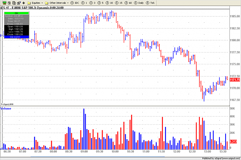Click the 09:30 time axis label
241x160 pixels.
pos(99,152)
